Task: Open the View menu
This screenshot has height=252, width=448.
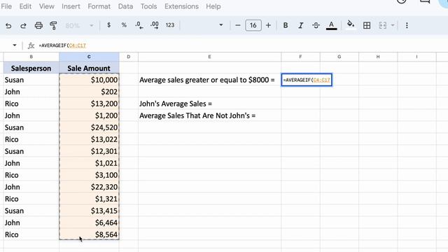Action: coord(47,6)
